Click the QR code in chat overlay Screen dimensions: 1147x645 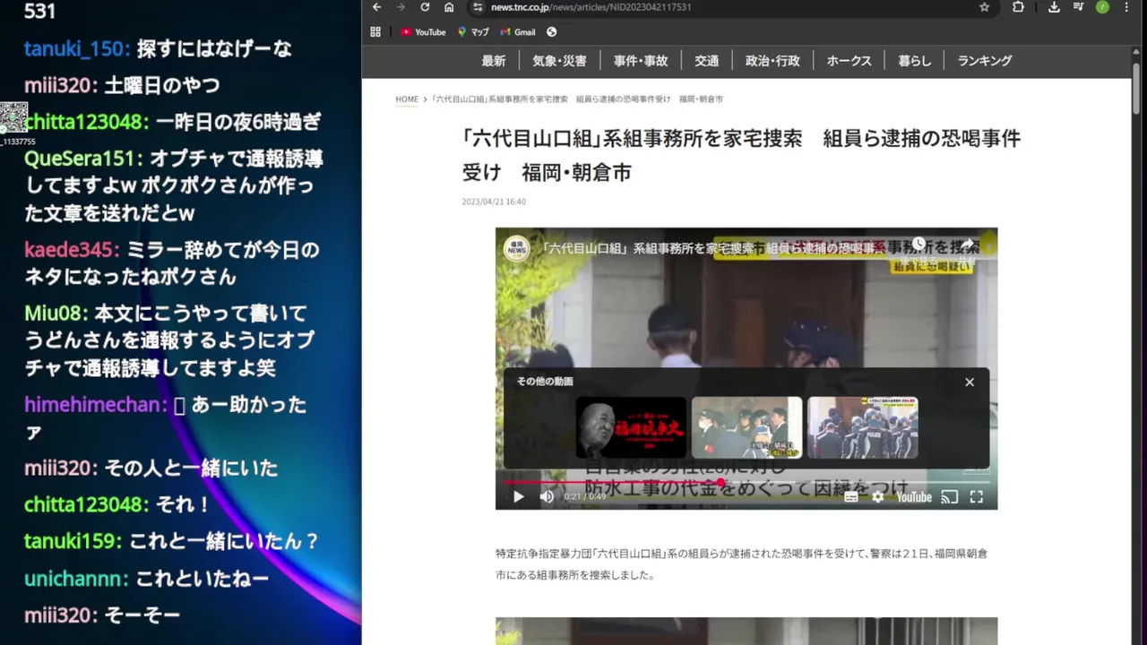(x=13, y=117)
